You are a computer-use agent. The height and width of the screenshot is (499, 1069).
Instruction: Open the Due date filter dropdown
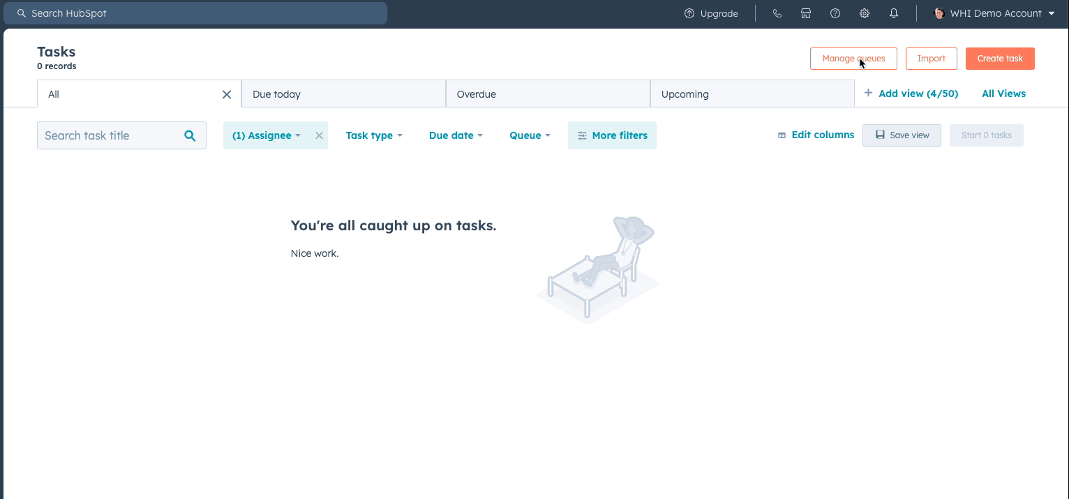pyautogui.click(x=456, y=135)
